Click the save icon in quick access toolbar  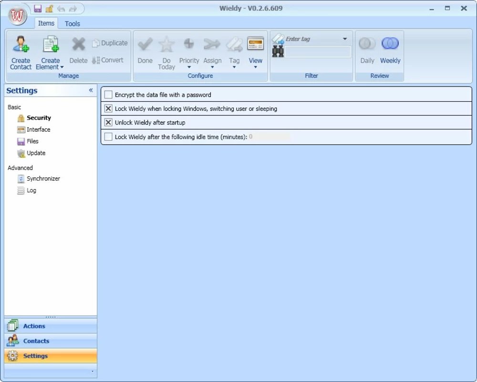pos(38,9)
